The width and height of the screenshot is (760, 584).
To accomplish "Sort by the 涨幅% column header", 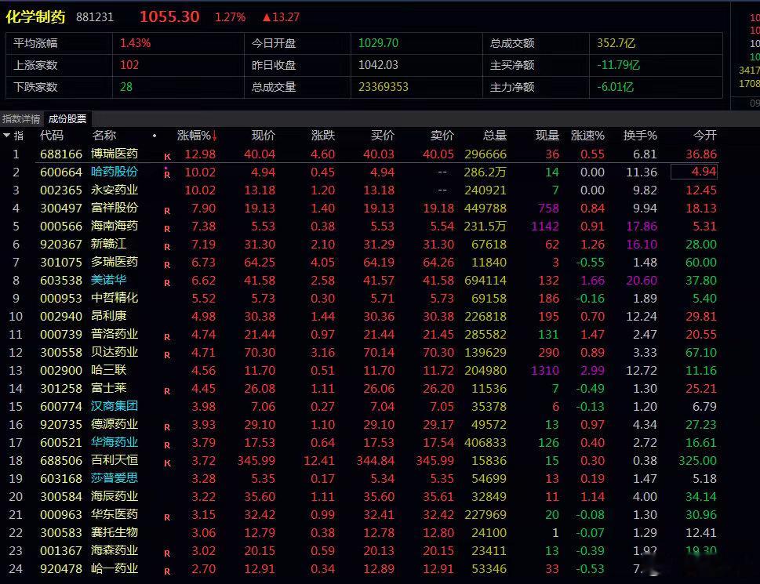I will pyautogui.click(x=196, y=136).
